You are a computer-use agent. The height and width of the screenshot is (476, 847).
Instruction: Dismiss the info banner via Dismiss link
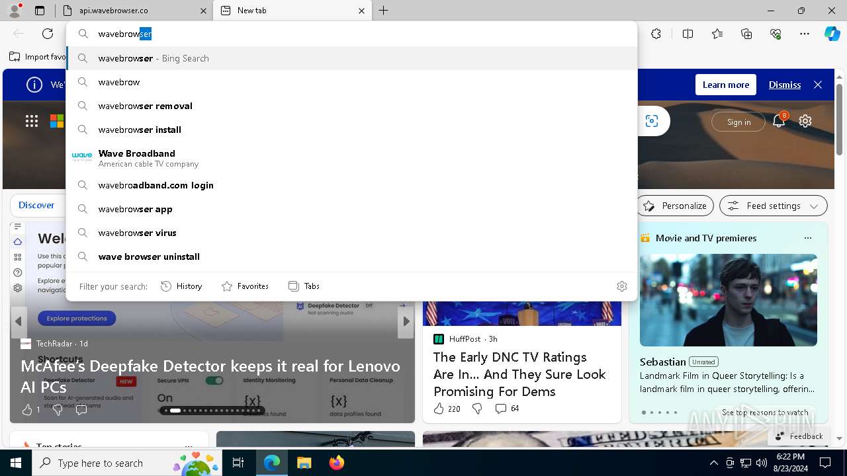coord(785,85)
